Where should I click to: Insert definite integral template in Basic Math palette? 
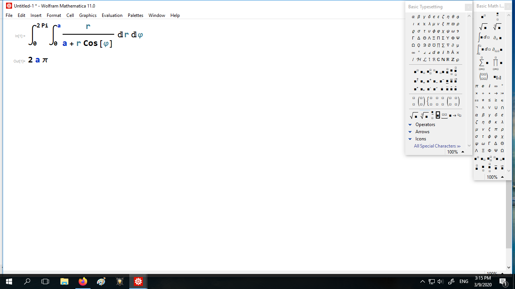point(484,49)
